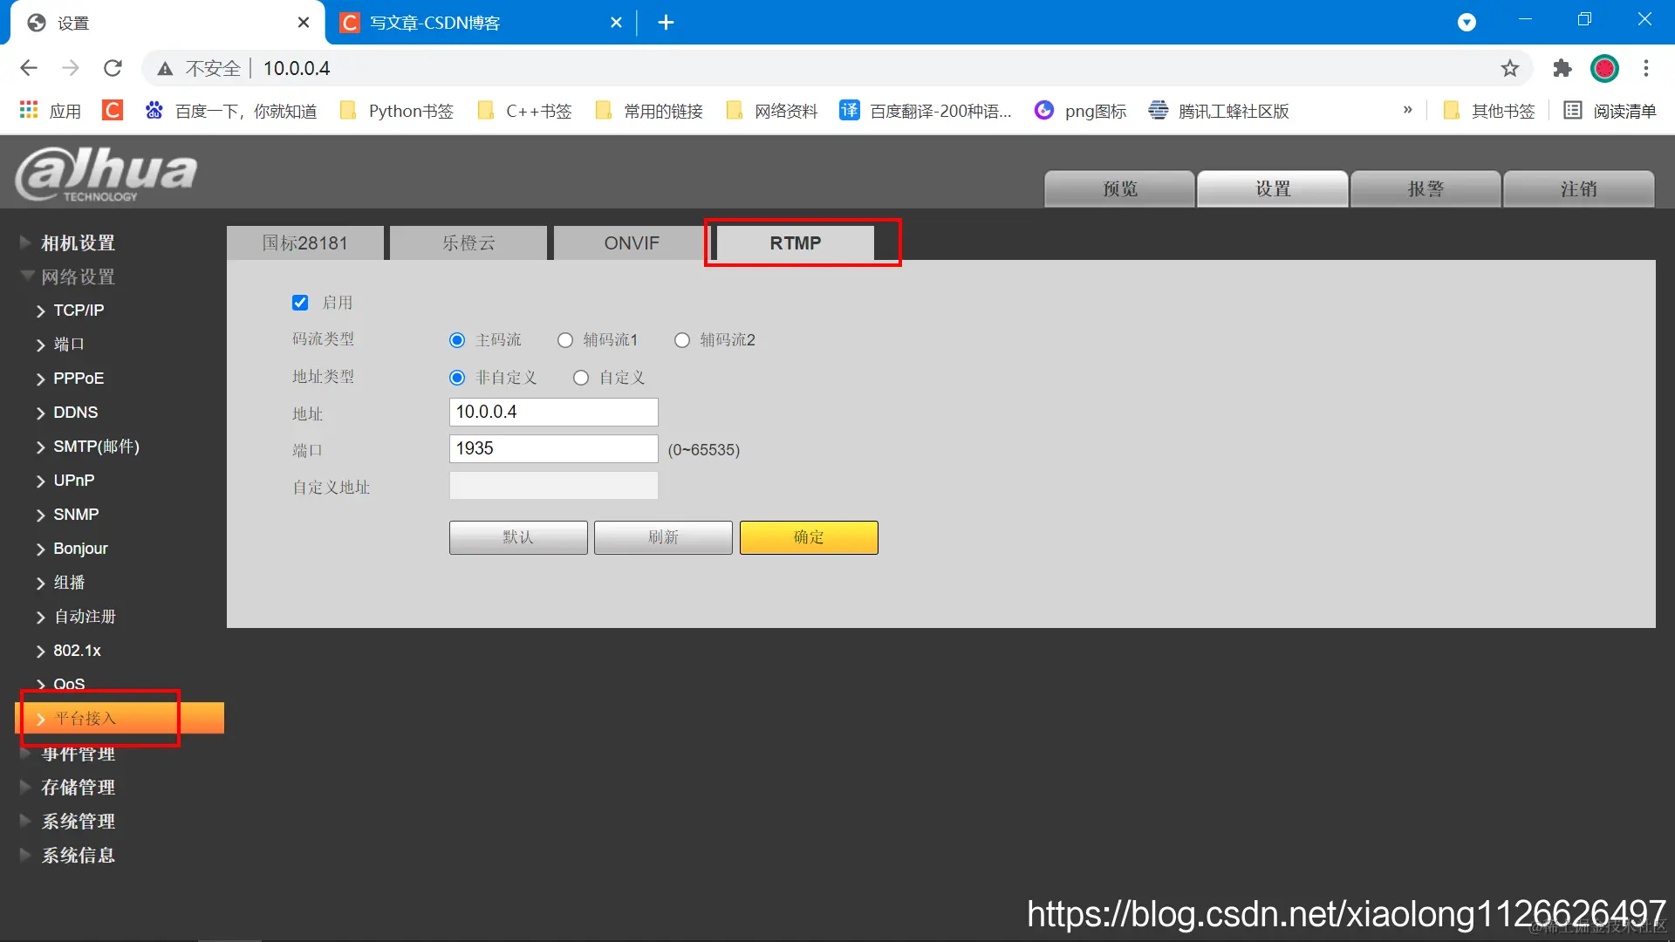Open the 预览 top menu tab

point(1119,188)
